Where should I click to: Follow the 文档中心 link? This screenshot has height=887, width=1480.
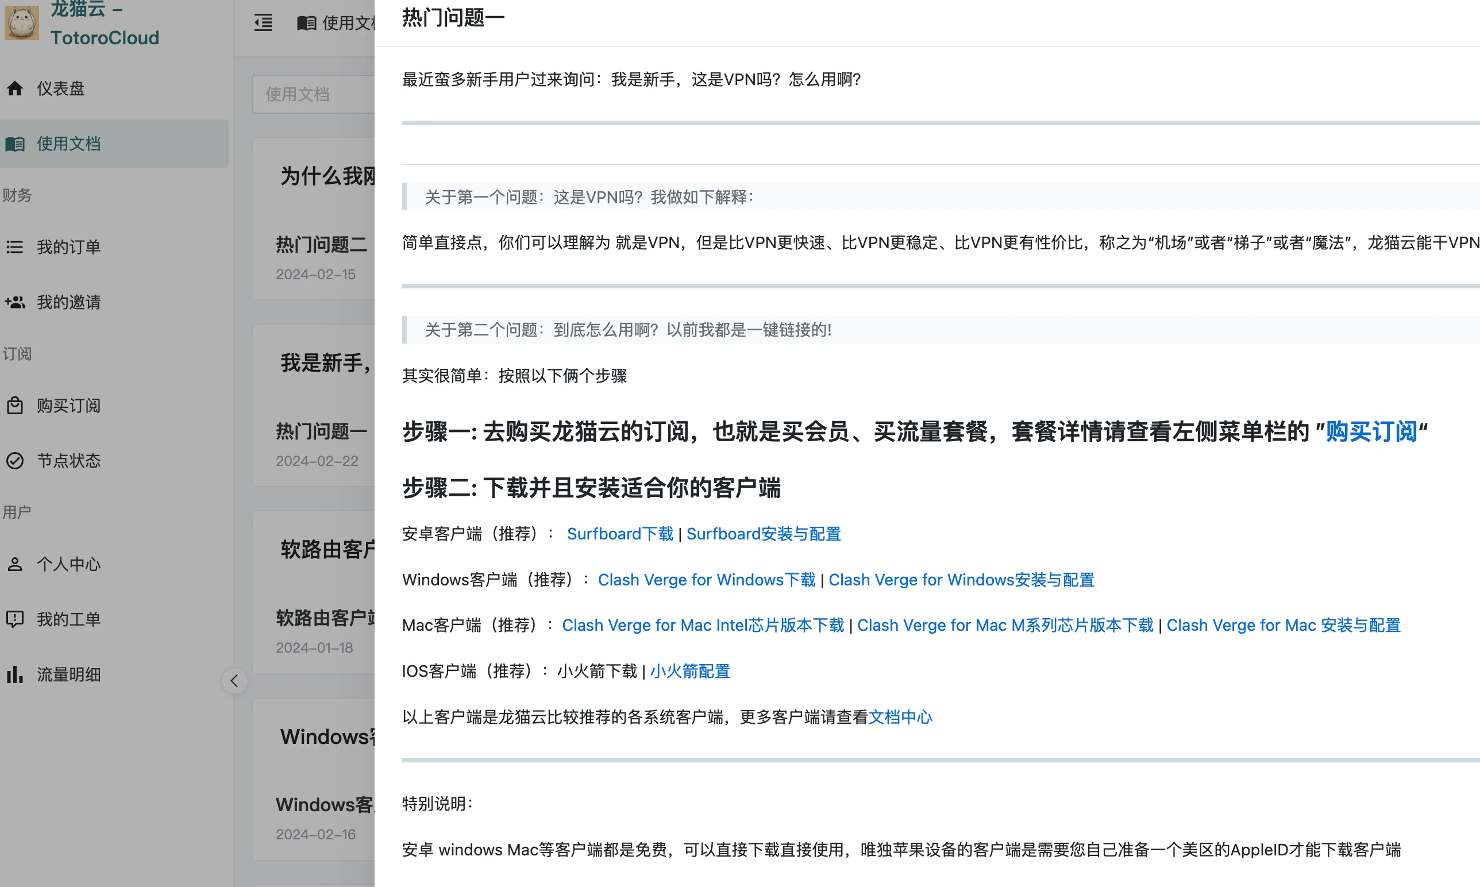(x=900, y=718)
